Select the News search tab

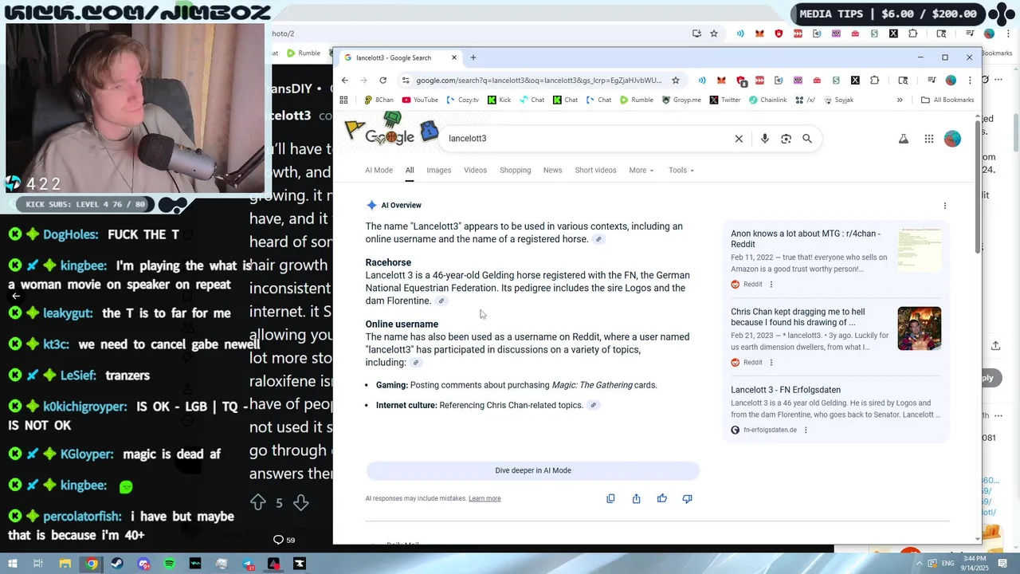[x=552, y=170]
